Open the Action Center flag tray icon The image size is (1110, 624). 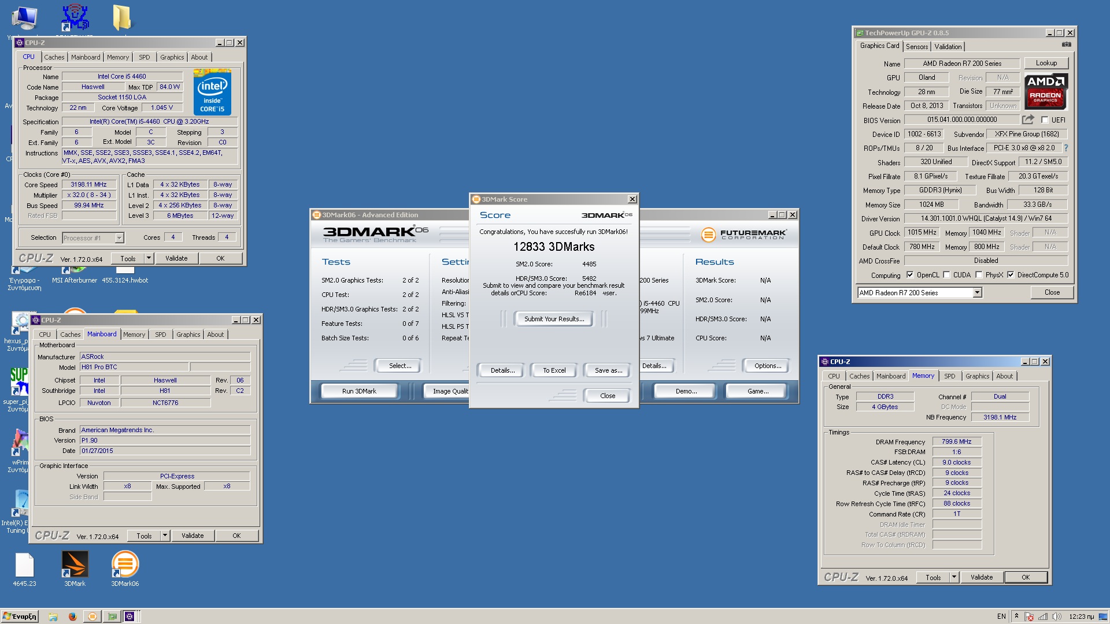click(x=1030, y=616)
